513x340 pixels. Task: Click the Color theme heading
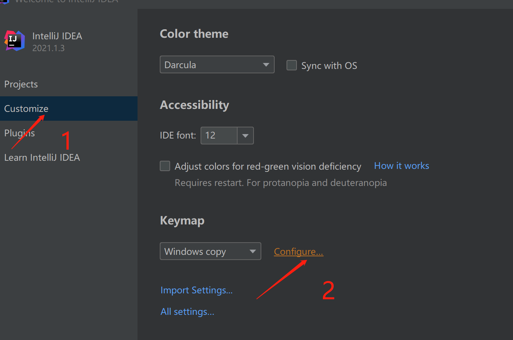[194, 34]
